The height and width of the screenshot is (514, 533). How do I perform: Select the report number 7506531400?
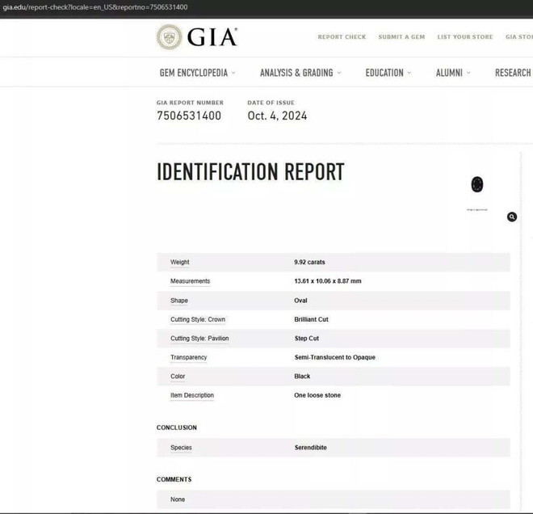pyautogui.click(x=189, y=116)
